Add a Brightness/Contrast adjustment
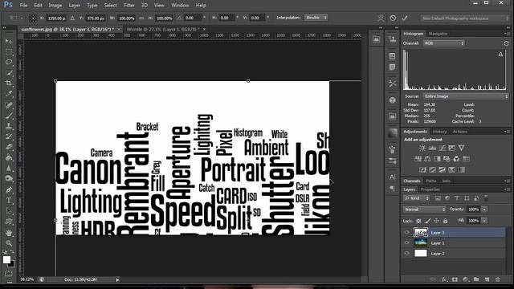Viewport: 514px width, 289px height. (422, 148)
